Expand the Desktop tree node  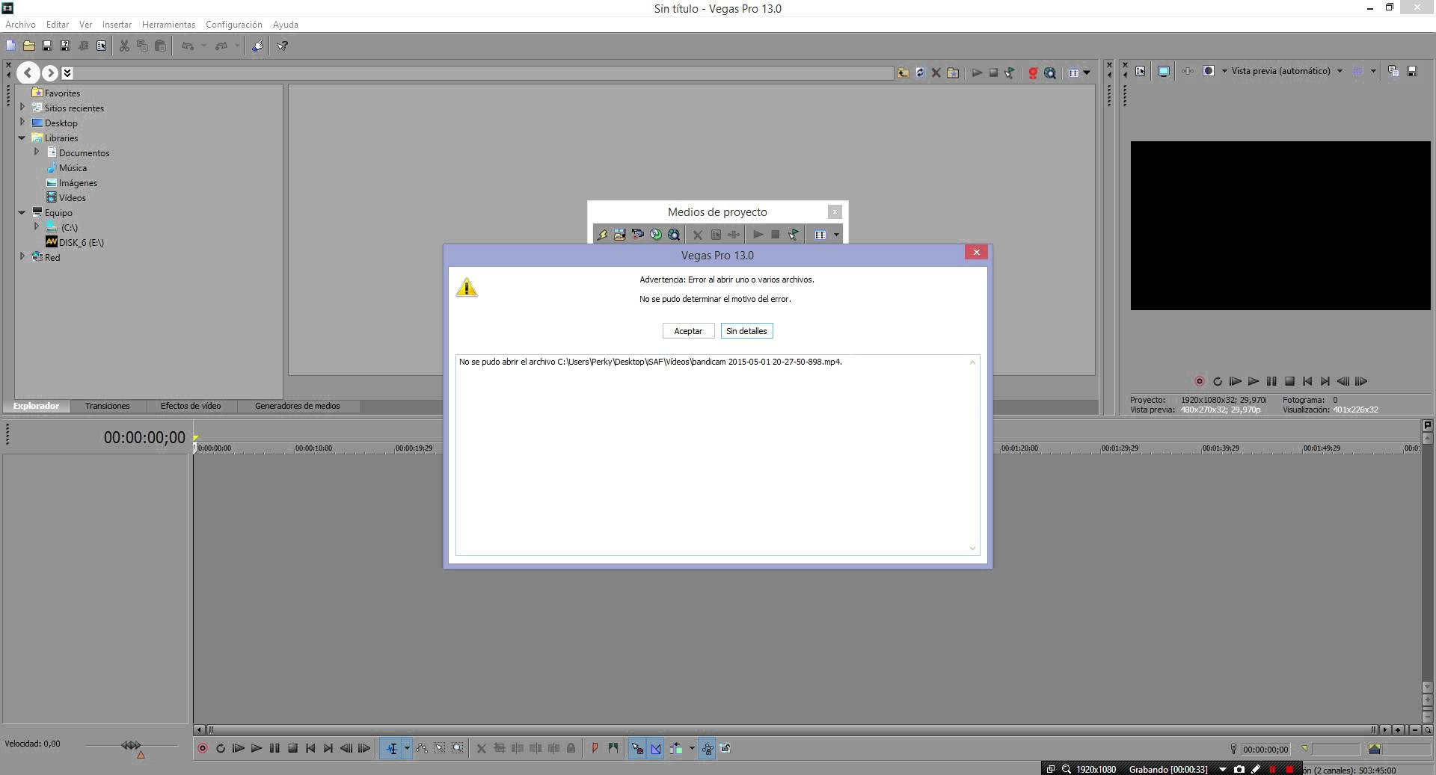click(22, 122)
